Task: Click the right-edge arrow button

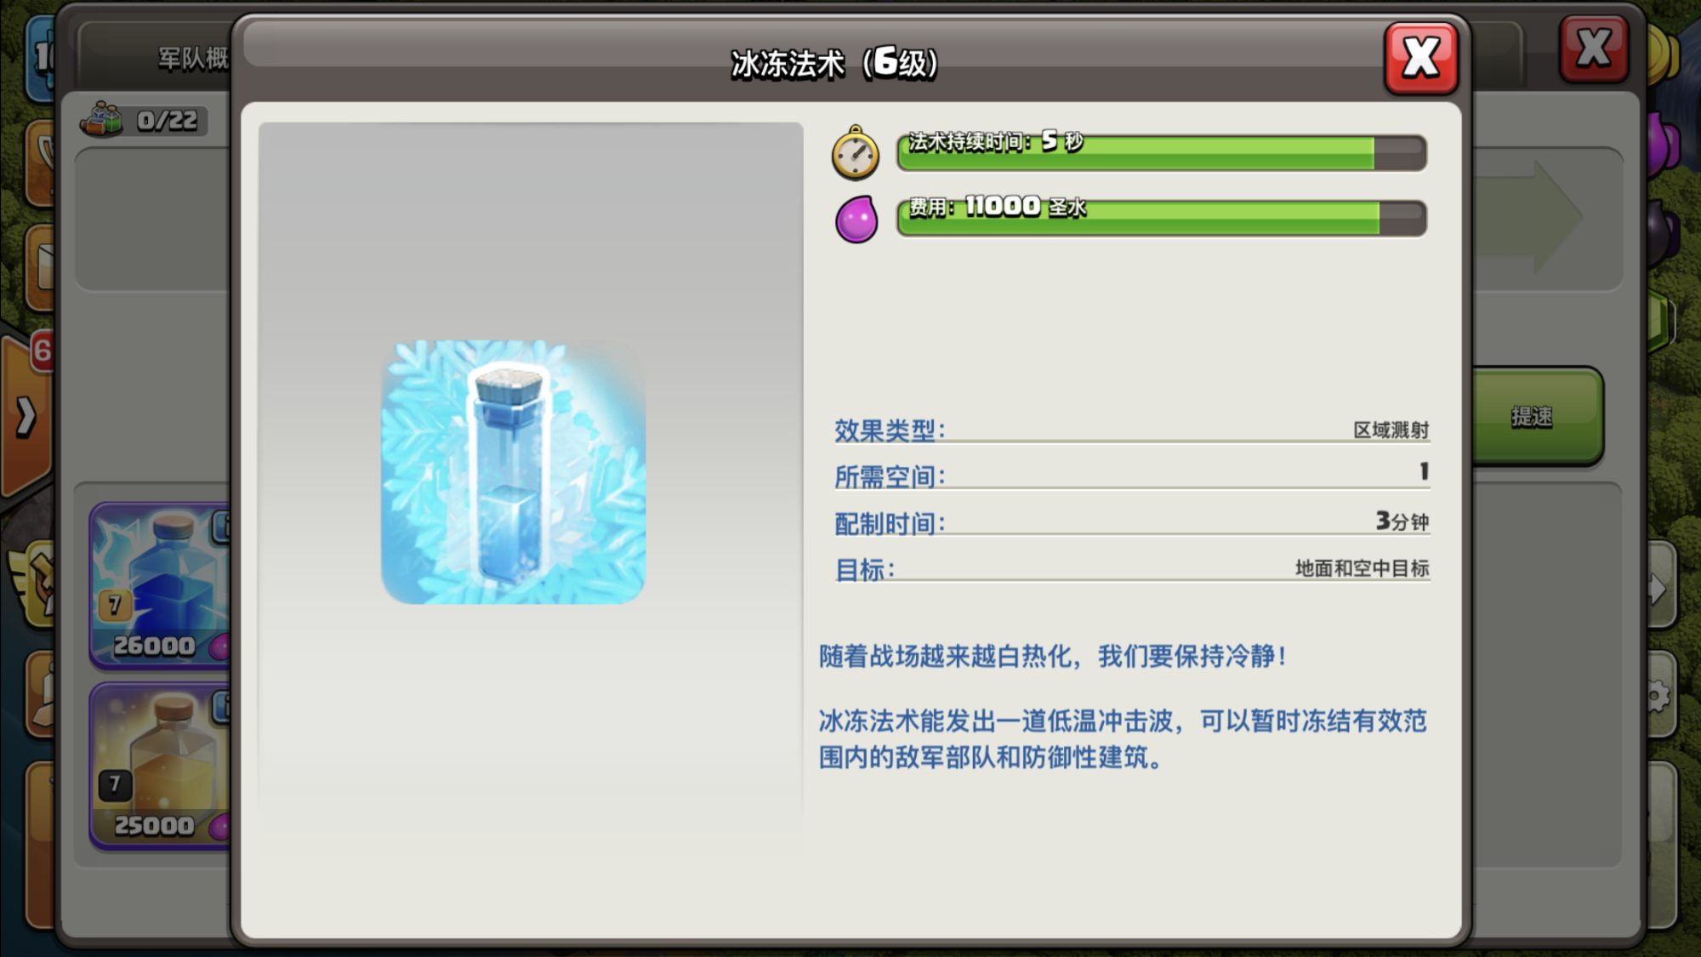Action: coord(1658,589)
